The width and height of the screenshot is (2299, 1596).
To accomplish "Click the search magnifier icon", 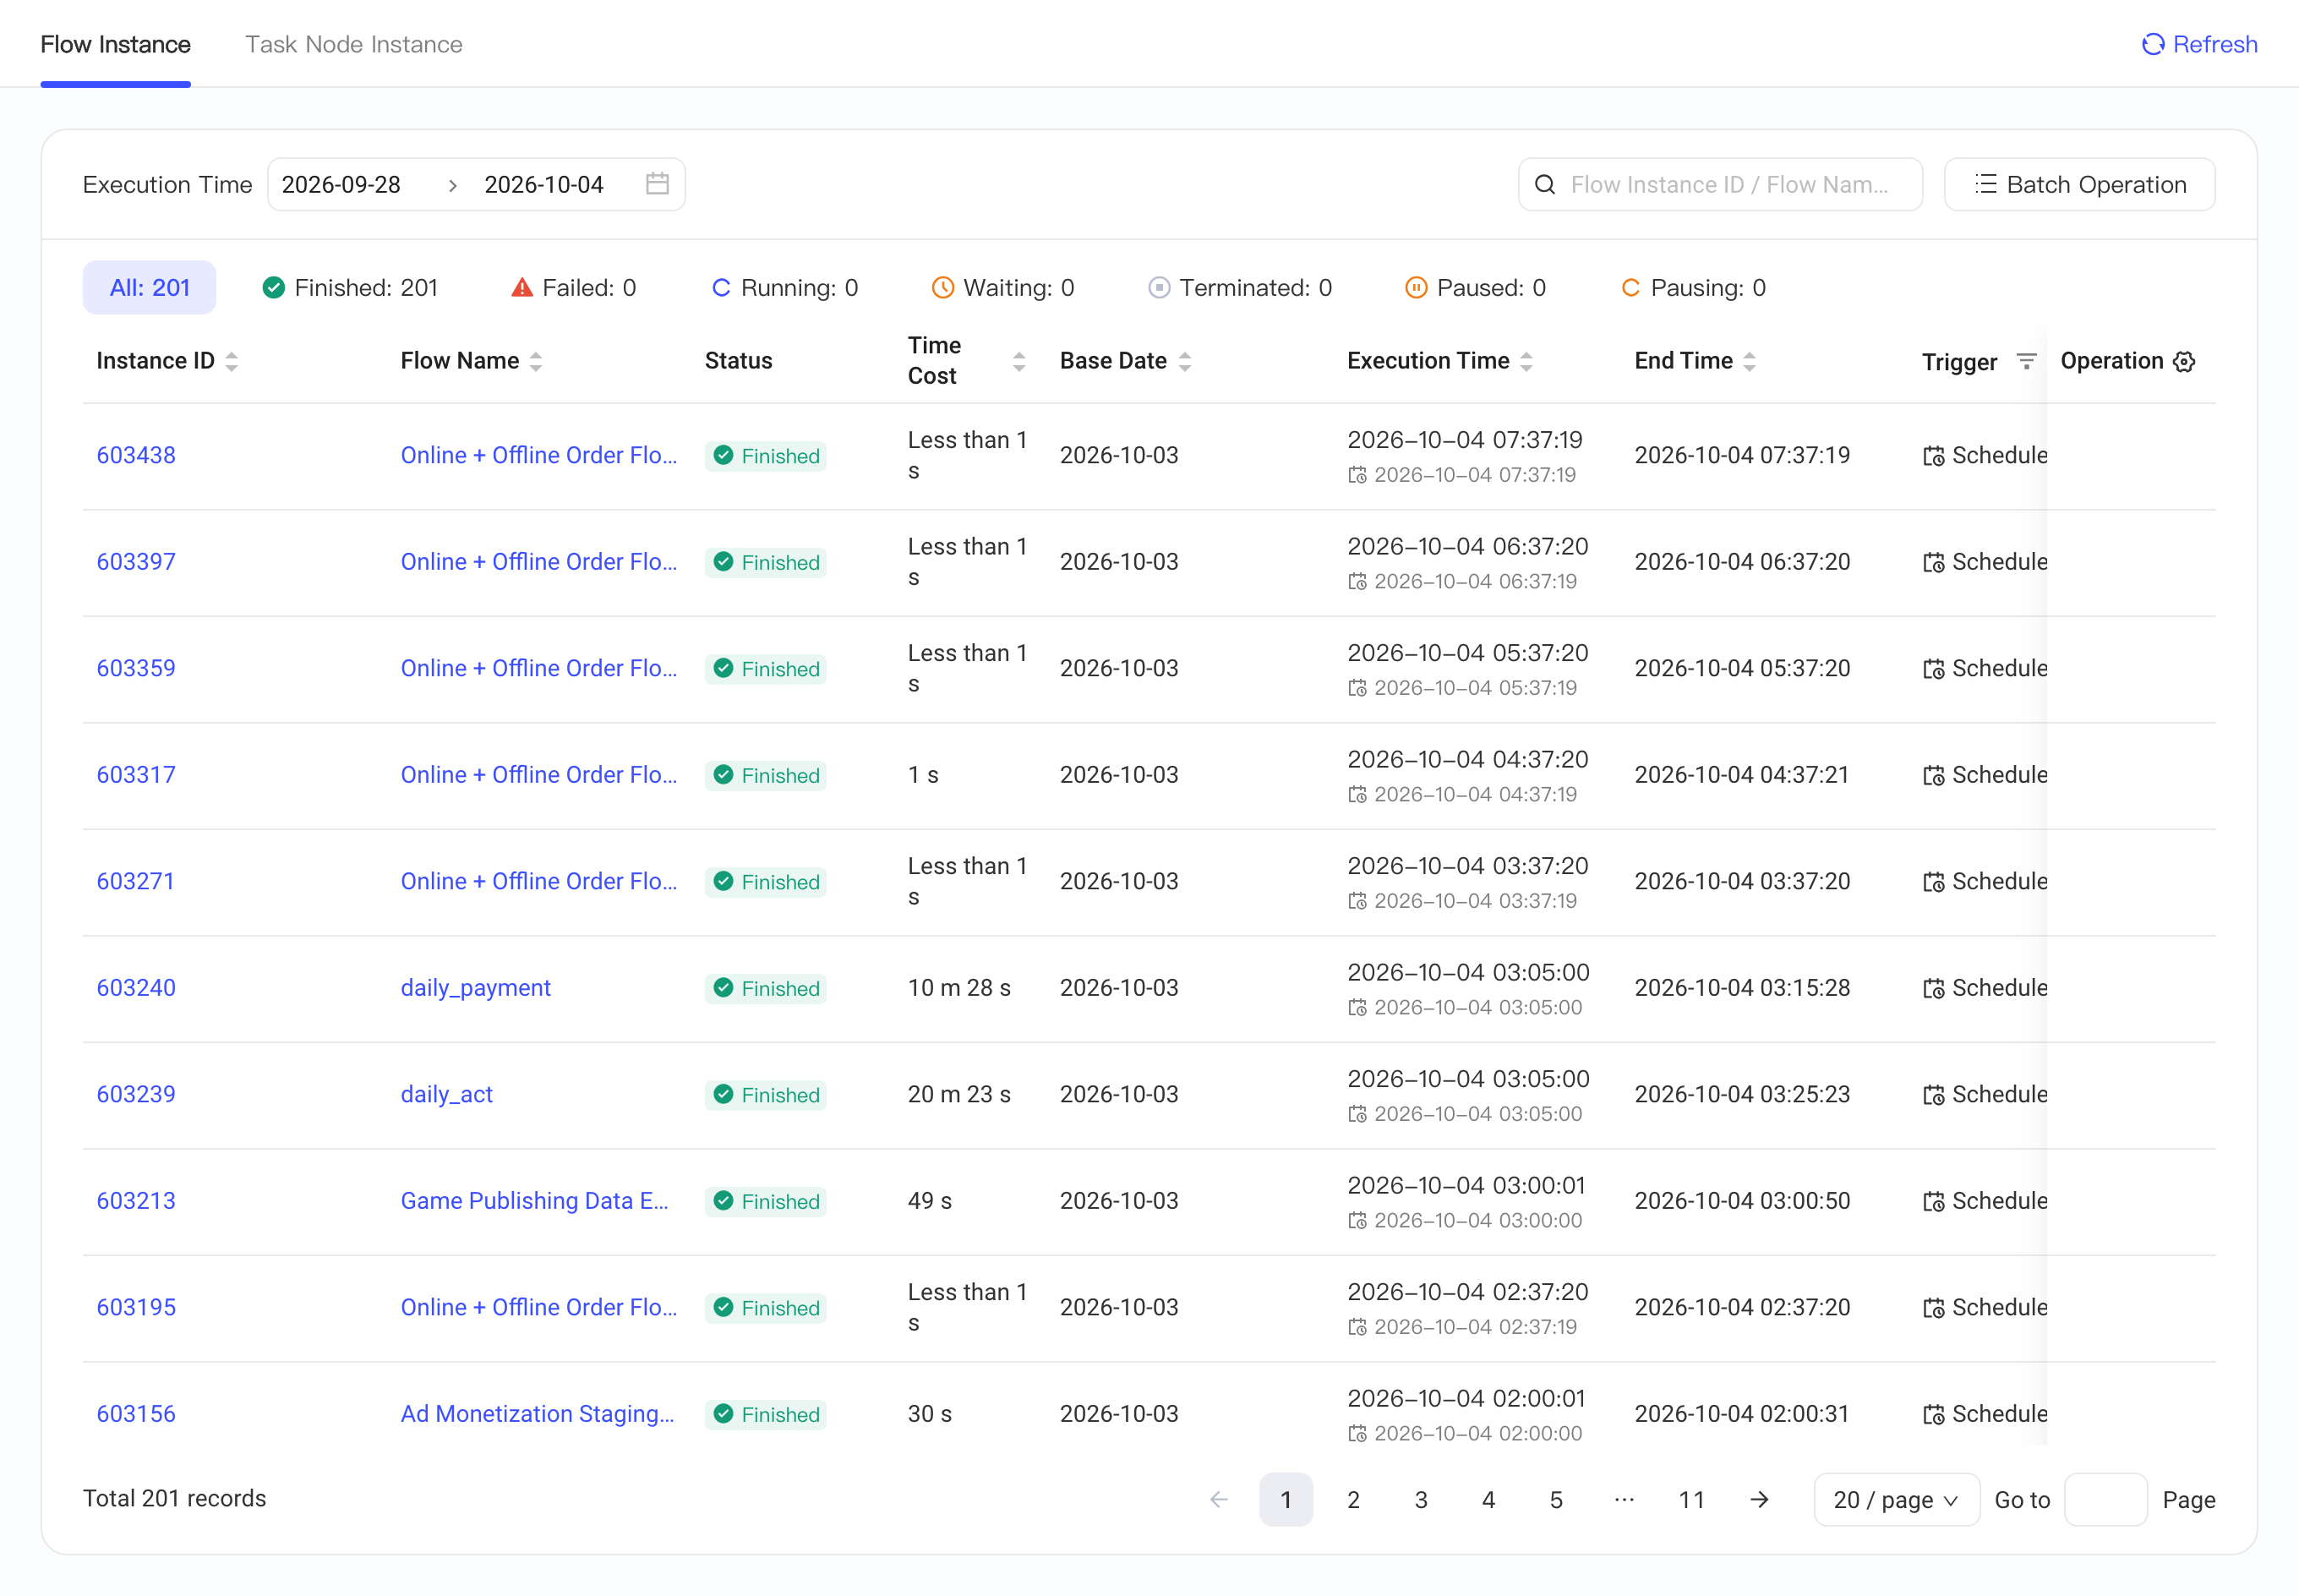I will point(1544,184).
